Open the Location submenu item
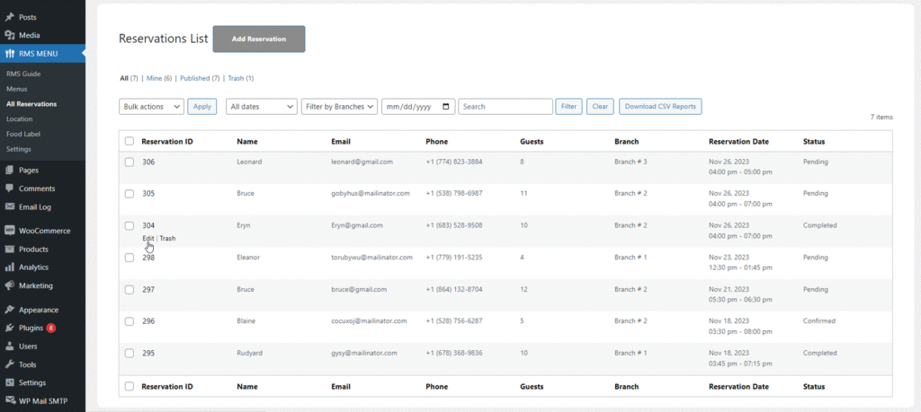 click(20, 119)
